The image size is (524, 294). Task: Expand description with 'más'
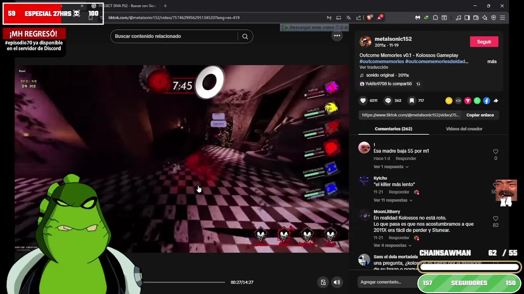[492, 62]
